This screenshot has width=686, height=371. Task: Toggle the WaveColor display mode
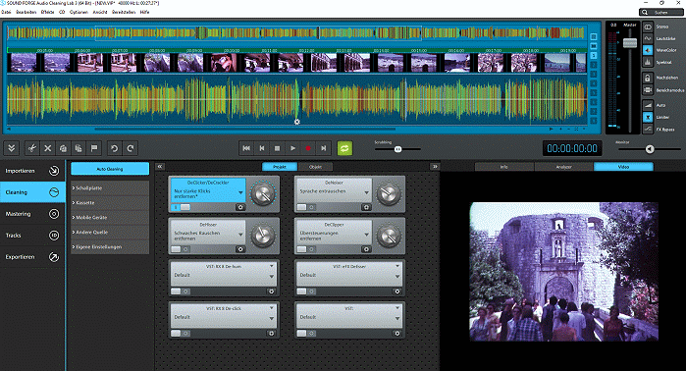point(648,50)
